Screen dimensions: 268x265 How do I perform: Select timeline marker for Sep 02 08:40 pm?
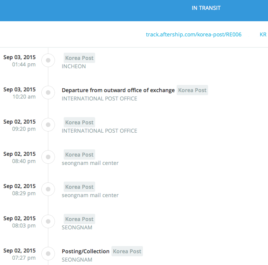[x=48, y=157]
